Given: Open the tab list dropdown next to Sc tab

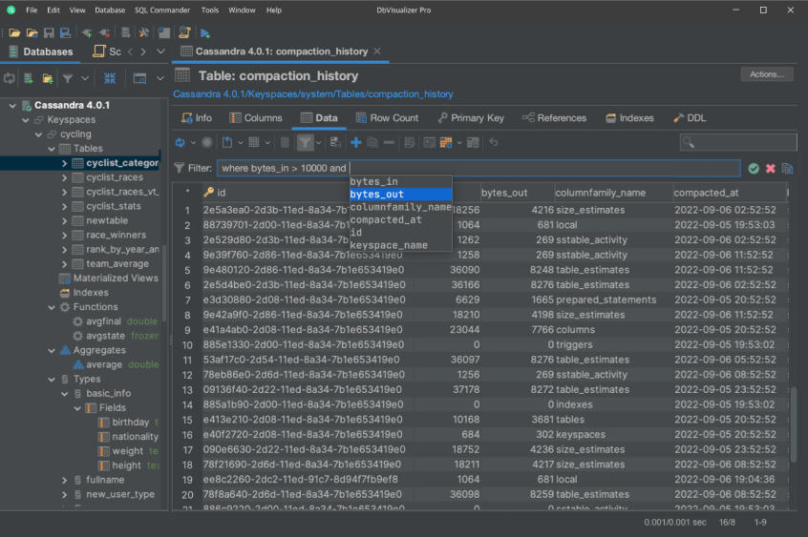Looking at the screenshot, I should [x=160, y=52].
